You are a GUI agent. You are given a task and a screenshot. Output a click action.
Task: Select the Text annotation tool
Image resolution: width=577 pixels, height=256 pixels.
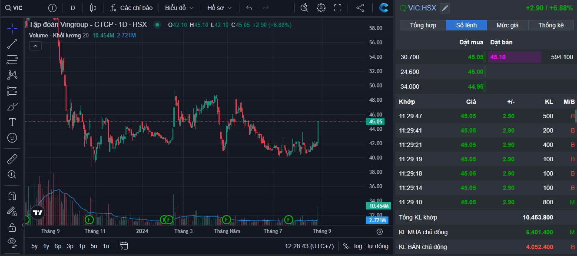click(x=12, y=122)
